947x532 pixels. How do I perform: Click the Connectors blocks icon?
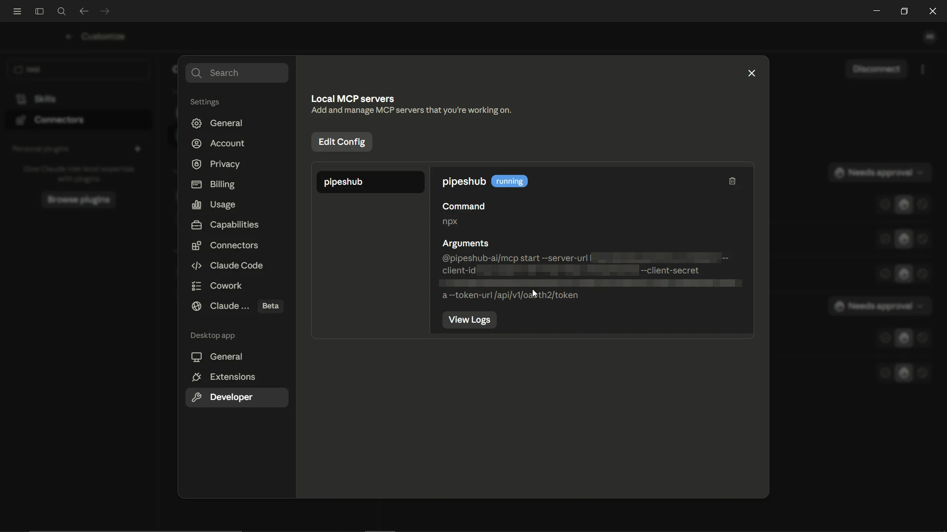[x=197, y=245]
